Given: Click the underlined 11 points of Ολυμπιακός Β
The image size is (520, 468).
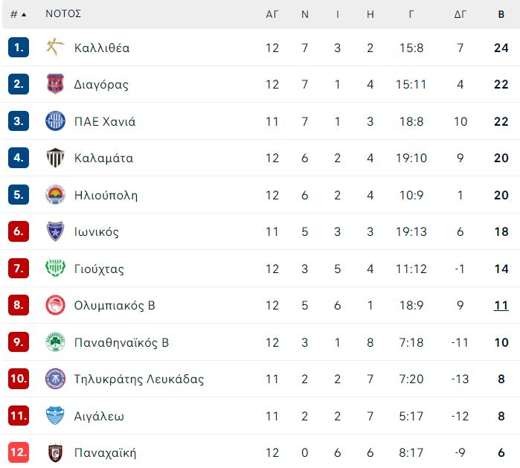Looking at the screenshot, I should point(501,305).
